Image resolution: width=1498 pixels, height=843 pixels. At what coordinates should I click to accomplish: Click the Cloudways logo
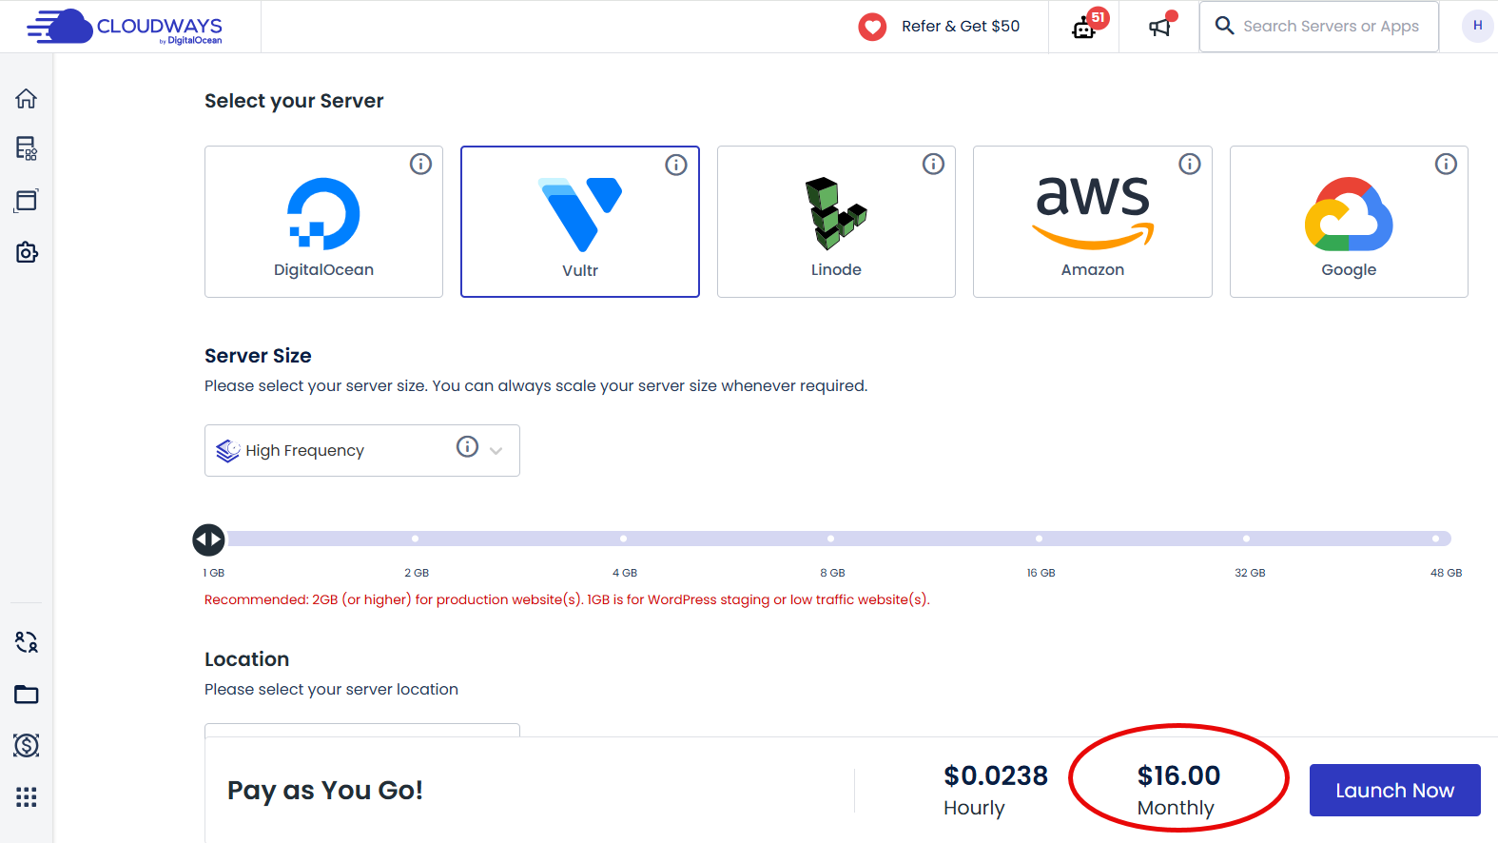pos(125,27)
